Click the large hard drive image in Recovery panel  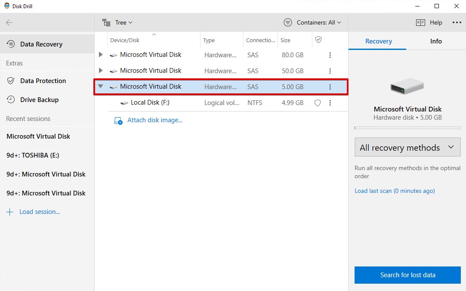407,86
